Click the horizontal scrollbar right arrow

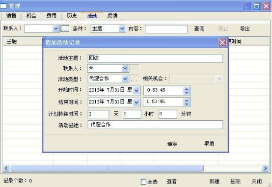[x=266, y=168]
